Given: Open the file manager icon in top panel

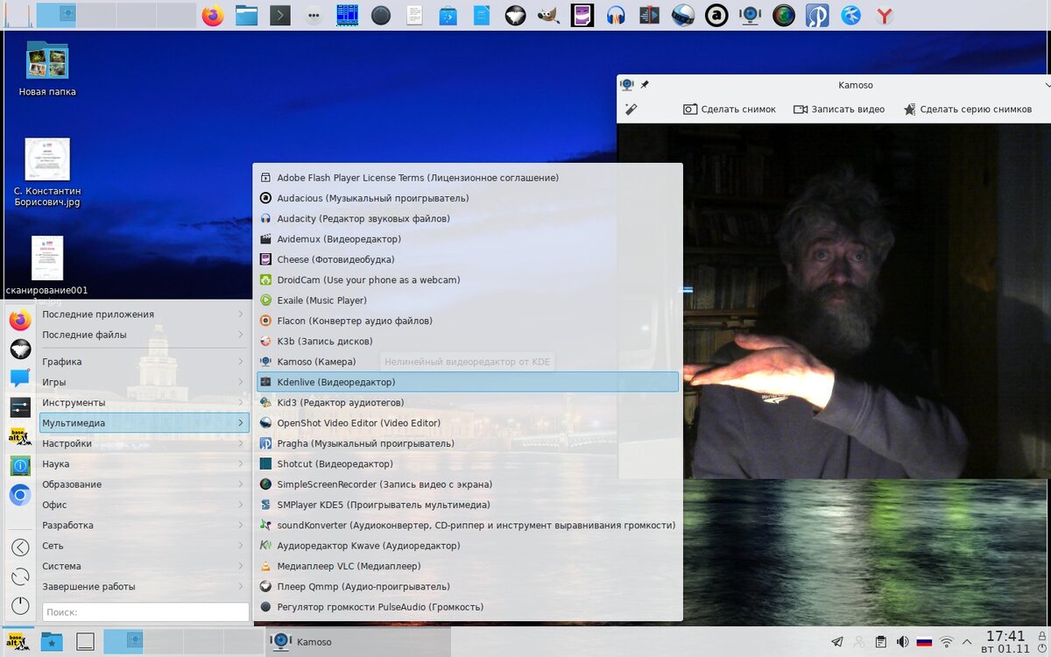Looking at the screenshot, I should (246, 15).
